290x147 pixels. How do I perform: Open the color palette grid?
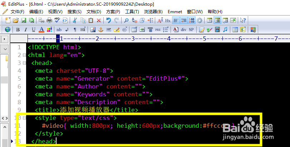[x=49, y=29]
